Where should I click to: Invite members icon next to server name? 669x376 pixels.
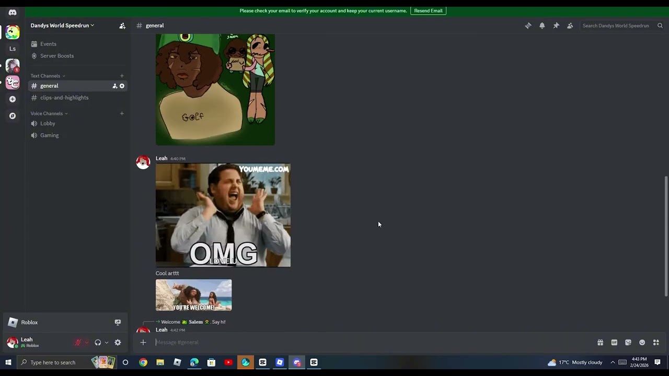[122, 26]
